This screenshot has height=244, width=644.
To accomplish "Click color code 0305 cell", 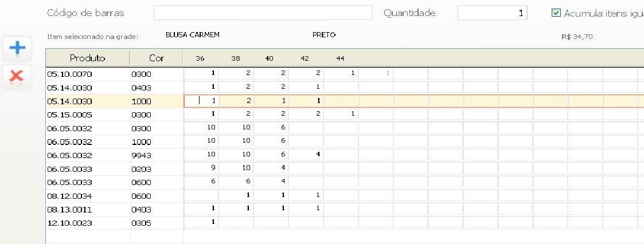I will pyautogui.click(x=156, y=223).
